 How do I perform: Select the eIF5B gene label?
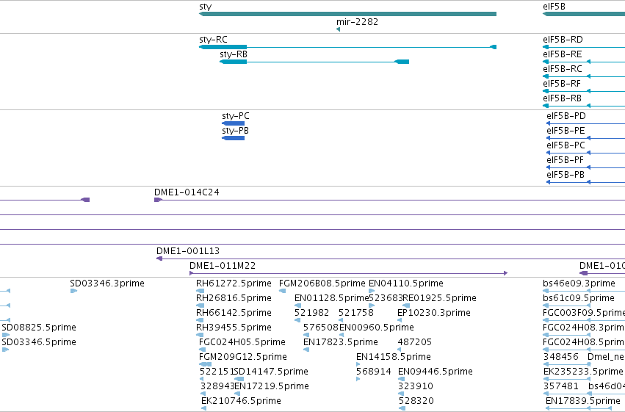[554, 7]
